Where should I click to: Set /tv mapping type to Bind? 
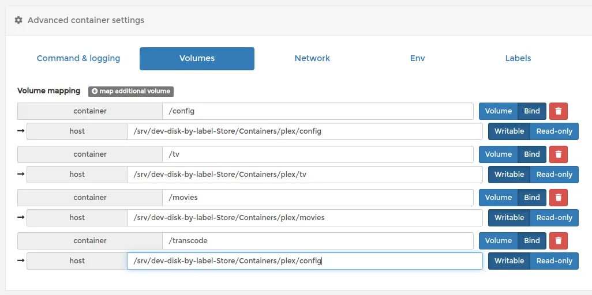531,154
